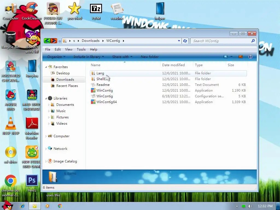
Task: Click the orange Forward navigation arrow
Action: [x=54, y=41]
